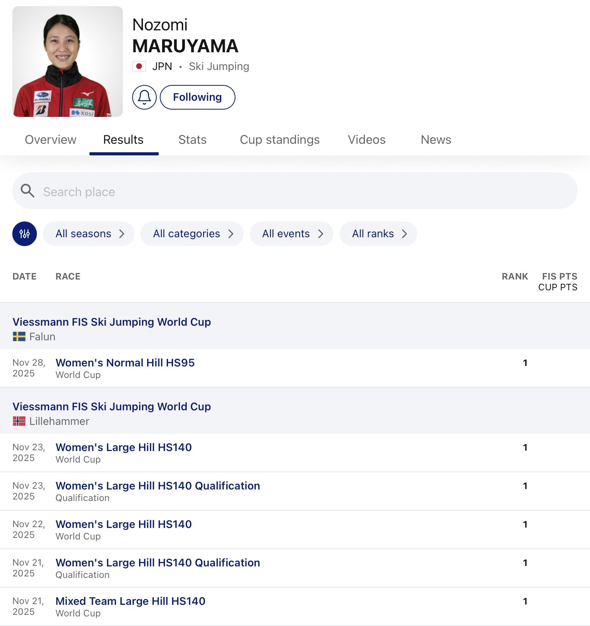Screen dimensions: 590x626
Task: Open the filter settings icon
Action: [x=25, y=234]
